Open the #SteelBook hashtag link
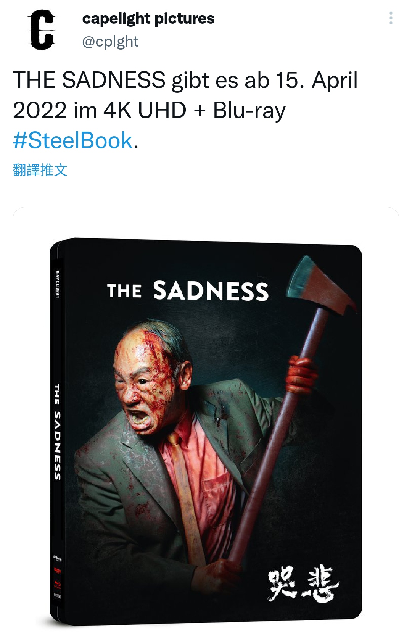 (73, 140)
